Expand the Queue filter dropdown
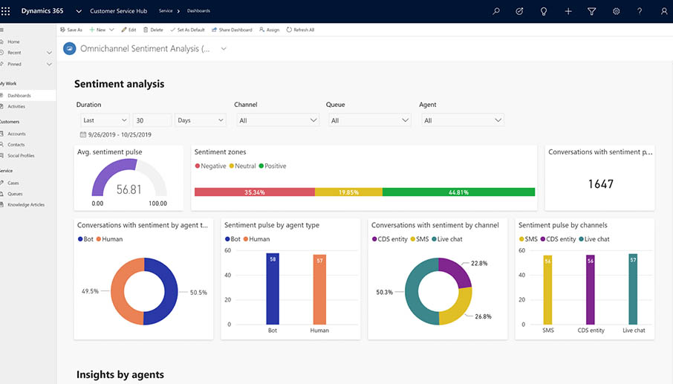This screenshot has width=673, height=384. pyautogui.click(x=368, y=120)
